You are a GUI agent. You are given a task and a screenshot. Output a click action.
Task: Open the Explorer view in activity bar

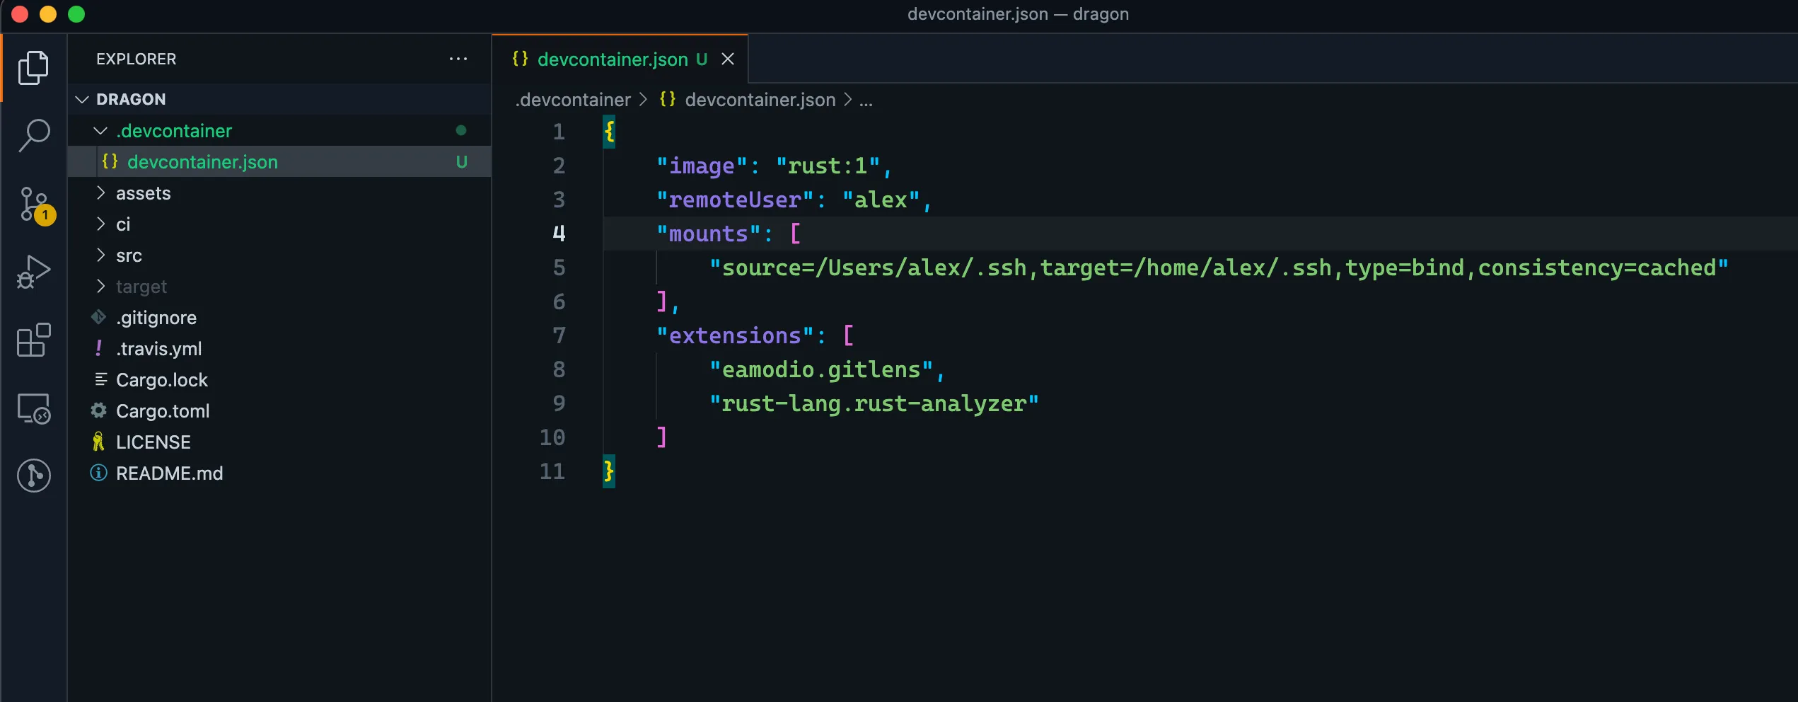(33, 68)
